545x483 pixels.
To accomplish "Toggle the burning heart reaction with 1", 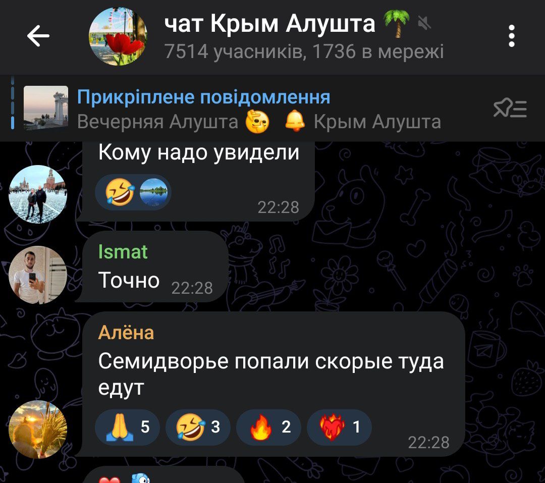I will coord(339,427).
